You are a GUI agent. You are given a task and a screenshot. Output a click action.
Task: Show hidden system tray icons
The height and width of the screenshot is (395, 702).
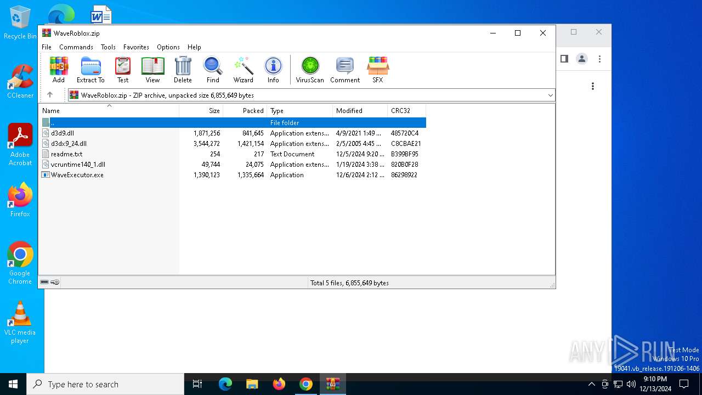tap(591, 384)
